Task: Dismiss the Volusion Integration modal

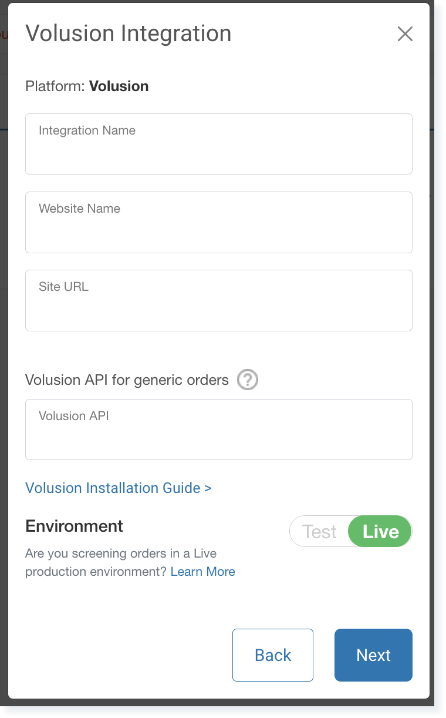Action: pyautogui.click(x=405, y=34)
